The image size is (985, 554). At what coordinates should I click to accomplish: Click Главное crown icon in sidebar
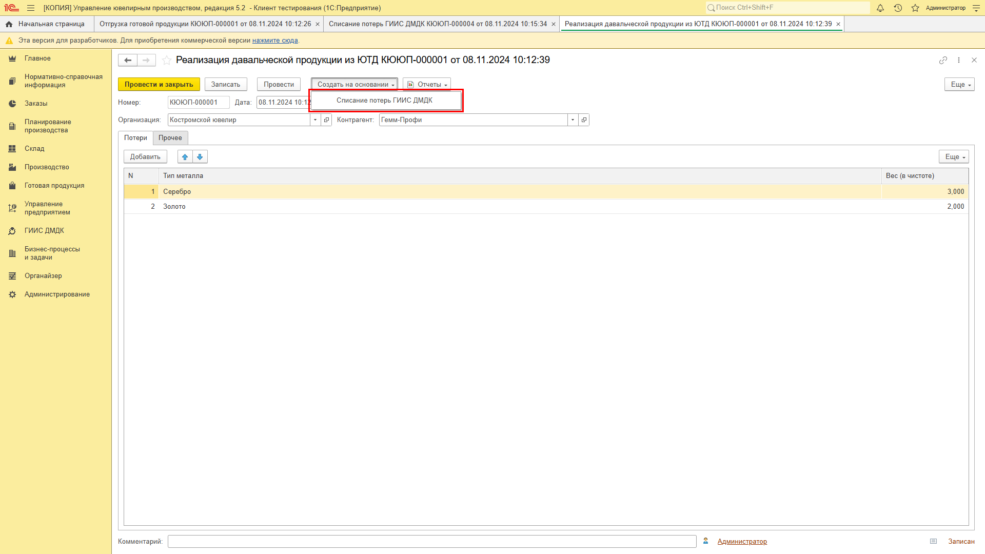(x=12, y=58)
